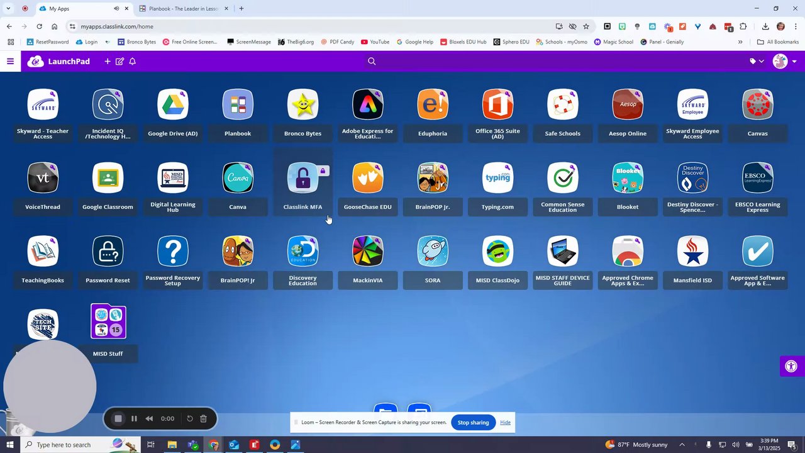The width and height of the screenshot is (805, 453).
Task: Open the VoiceThread app
Action: pos(43,178)
